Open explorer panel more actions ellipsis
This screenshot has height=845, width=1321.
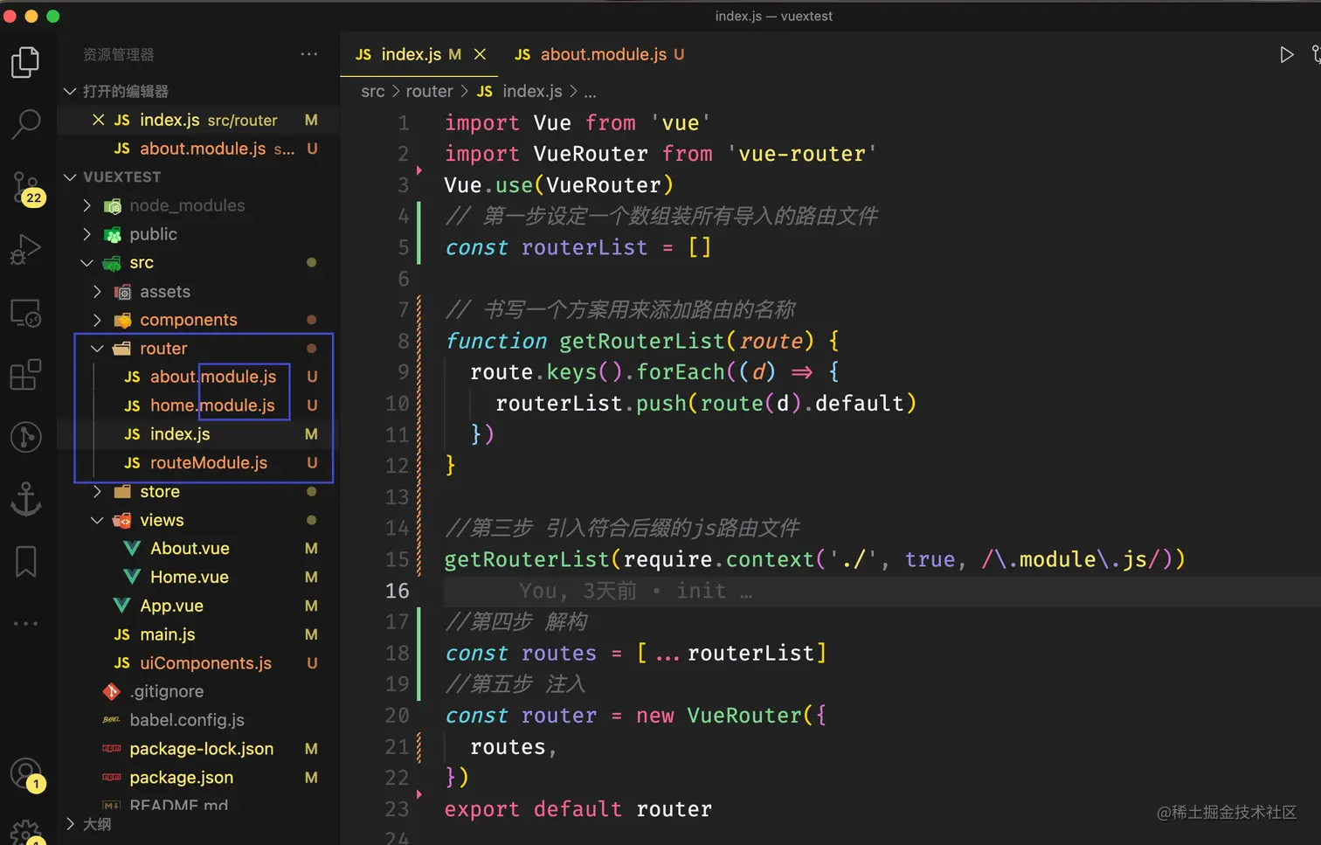(309, 54)
